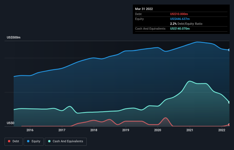Click the 2021 x-axis label

click(190, 130)
